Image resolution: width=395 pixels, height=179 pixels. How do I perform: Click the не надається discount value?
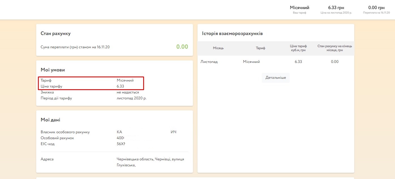tap(128, 92)
